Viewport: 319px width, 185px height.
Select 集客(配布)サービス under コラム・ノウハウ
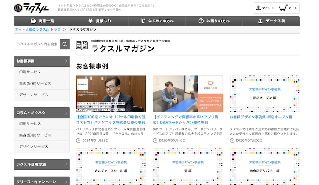[42, 135]
